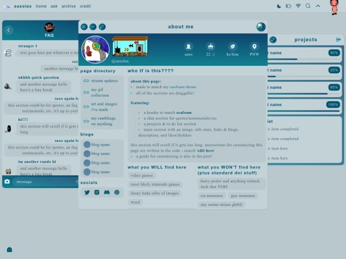Open the ask menu item
This screenshot has height=259, width=346.
54,6
